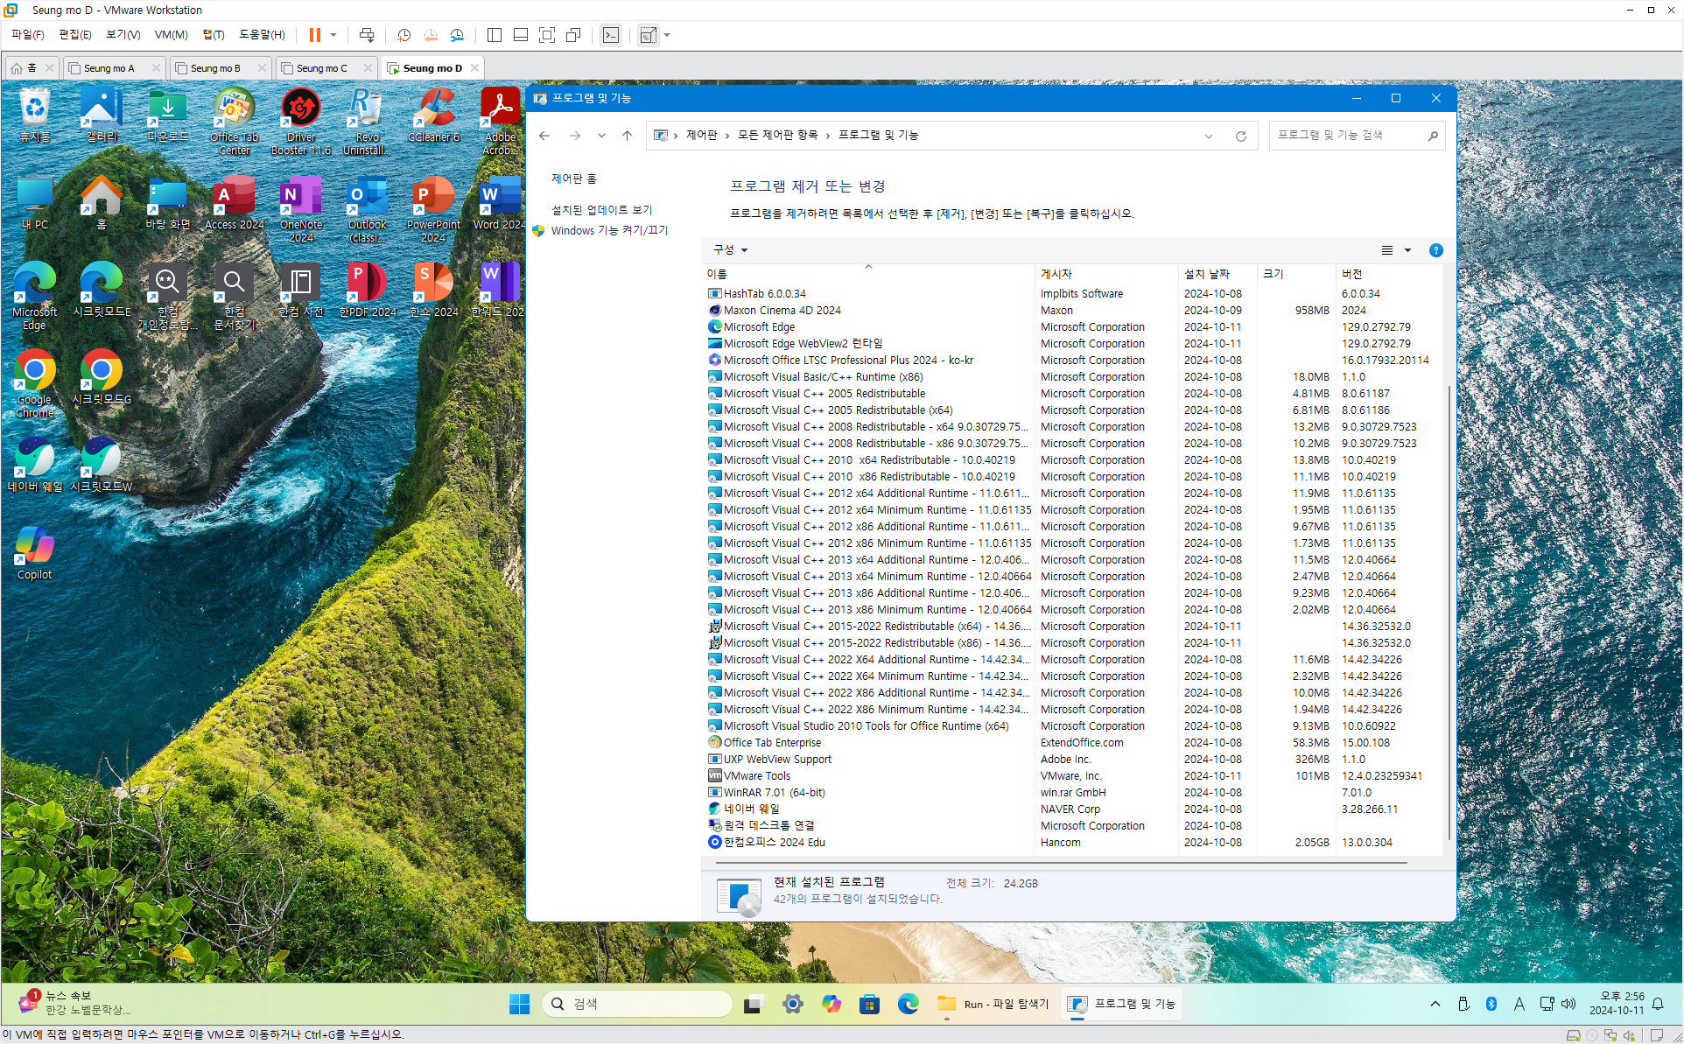
Task: Click Windows 기능 켜기/끄기 link
Action: pos(609,230)
